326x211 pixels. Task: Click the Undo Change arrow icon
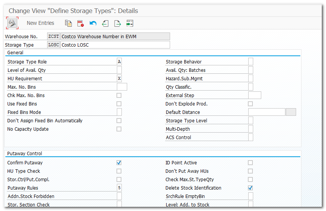point(93,23)
